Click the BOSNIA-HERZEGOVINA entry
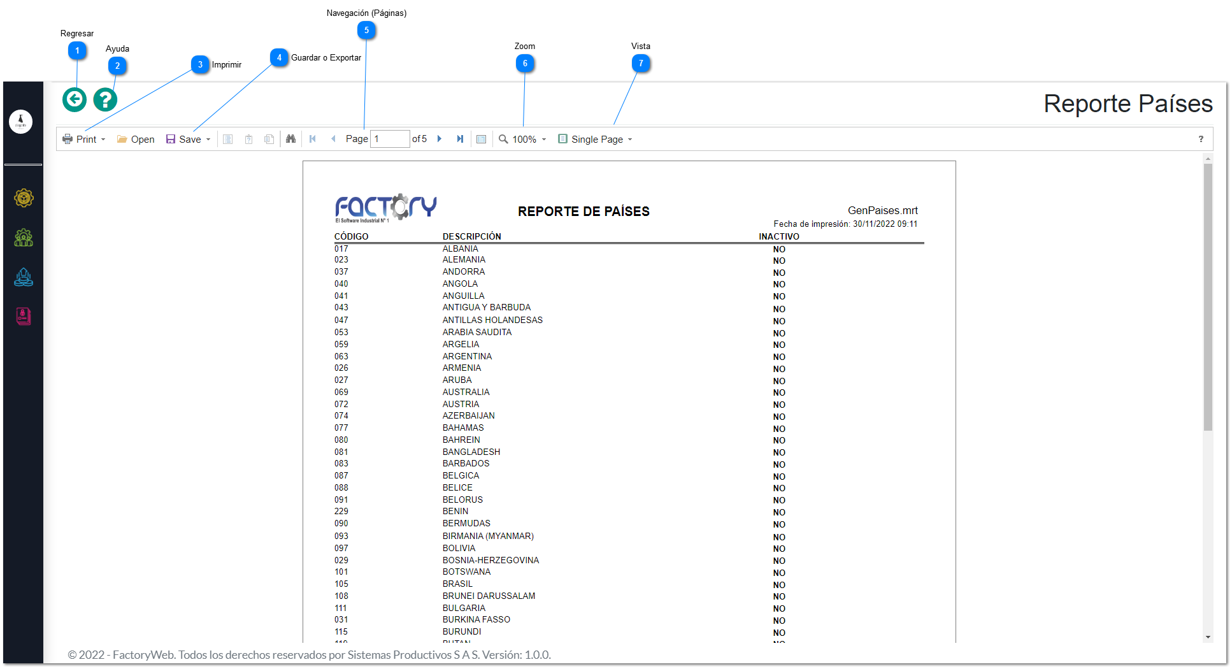Screen dimensions: 1232x669 pyautogui.click(x=491, y=560)
